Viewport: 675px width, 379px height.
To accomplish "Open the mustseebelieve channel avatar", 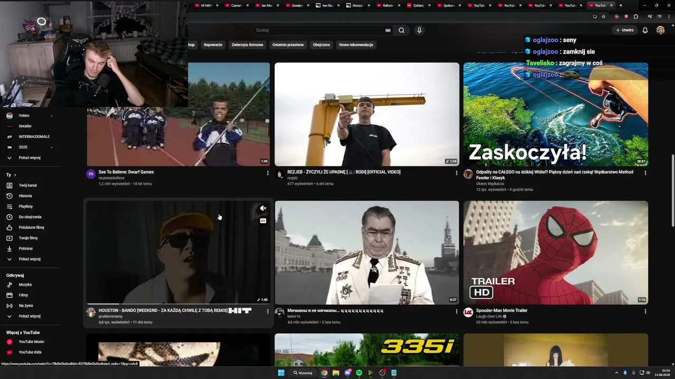I will coord(91,174).
